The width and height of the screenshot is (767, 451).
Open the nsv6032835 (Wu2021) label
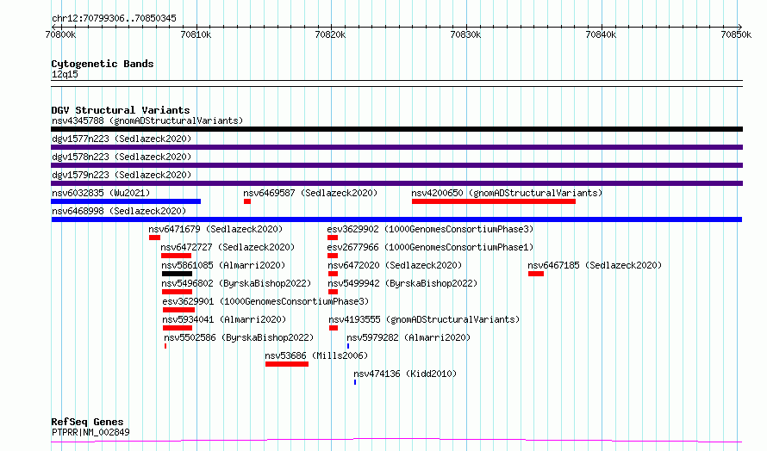pos(101,193)
